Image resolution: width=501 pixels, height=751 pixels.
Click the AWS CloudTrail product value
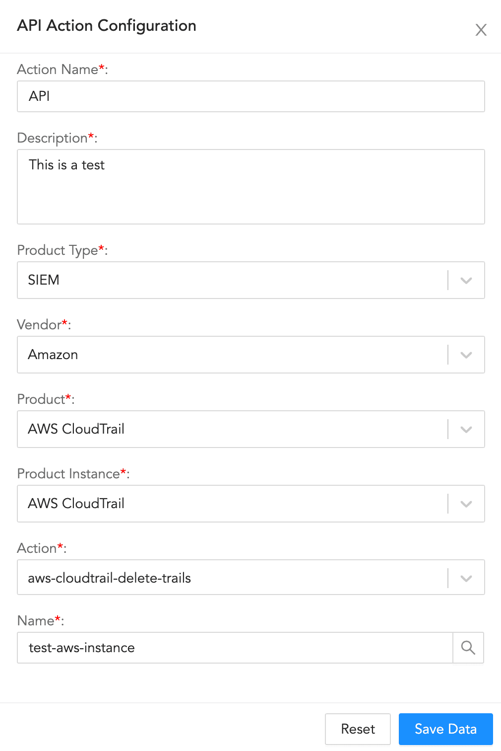coord(75,429)
